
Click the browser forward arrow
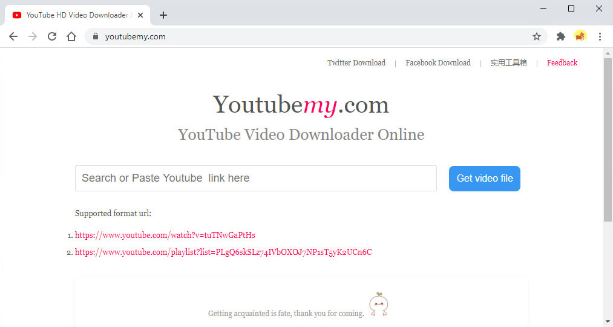[33, 36]
